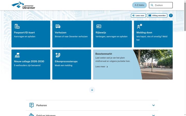Viewport: 186px width, 116px height.
Task: Click the book icon for Uitleg woorden
Action: (x=150, y=15)
